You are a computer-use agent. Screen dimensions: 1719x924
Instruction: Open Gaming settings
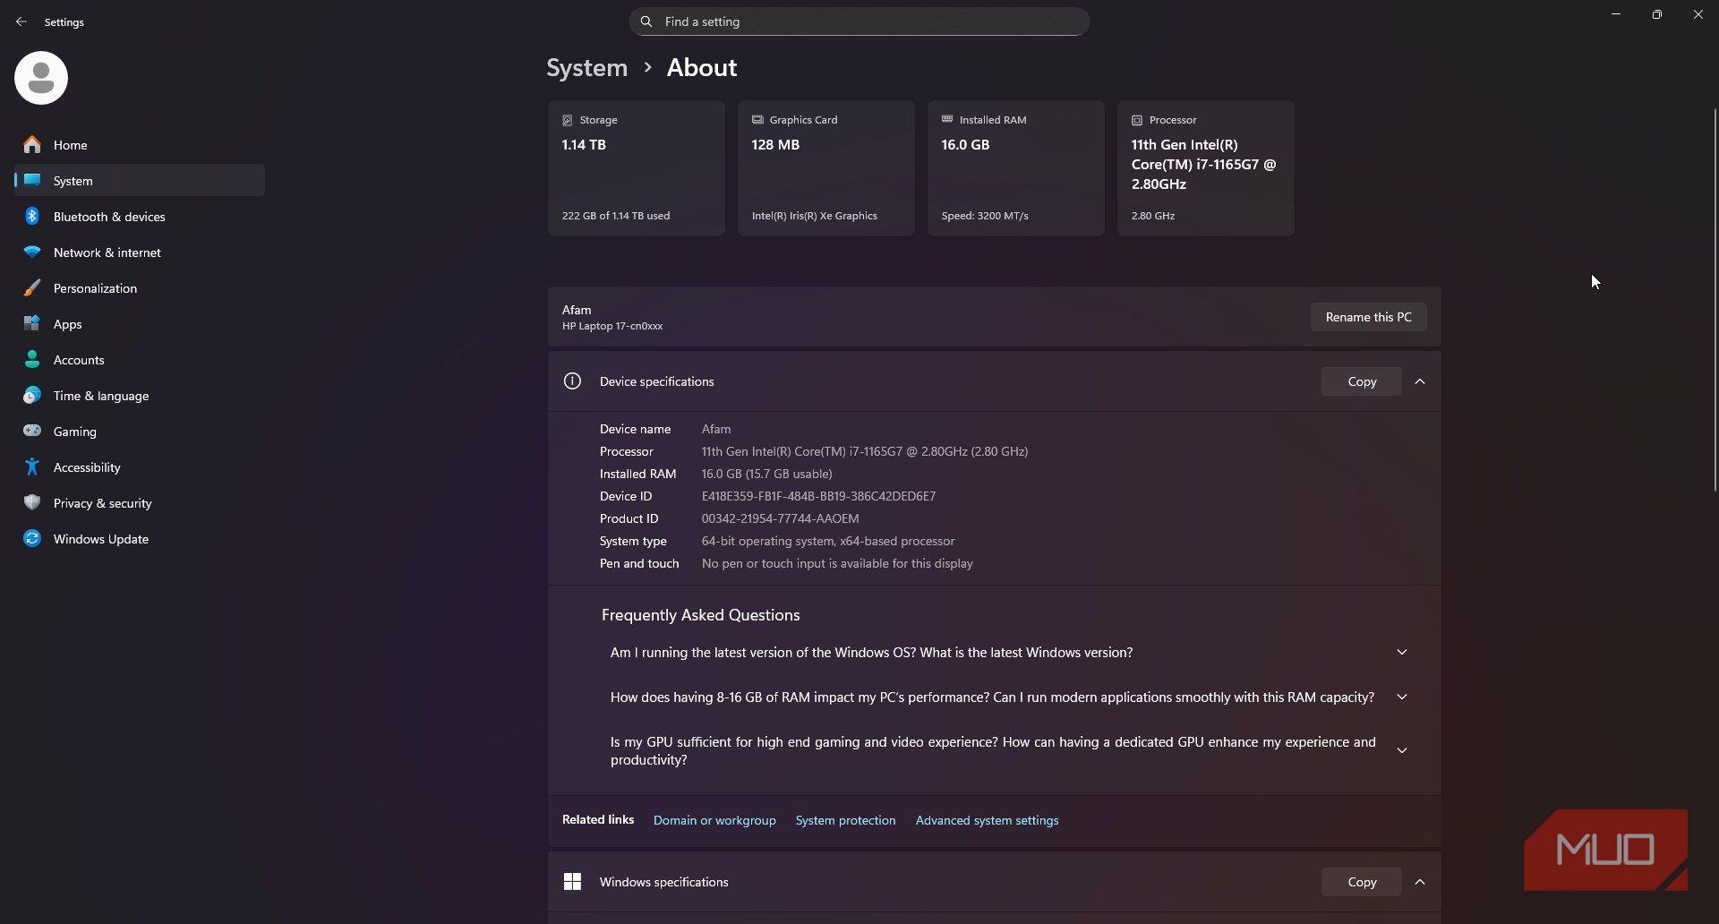point(140,431)
